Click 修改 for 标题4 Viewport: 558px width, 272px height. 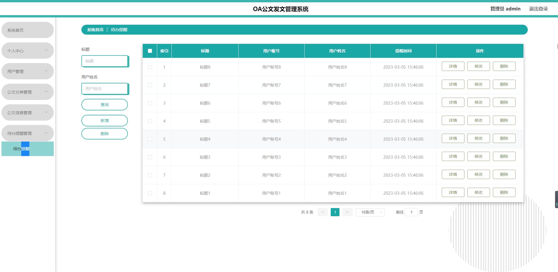tap(478, 138)
